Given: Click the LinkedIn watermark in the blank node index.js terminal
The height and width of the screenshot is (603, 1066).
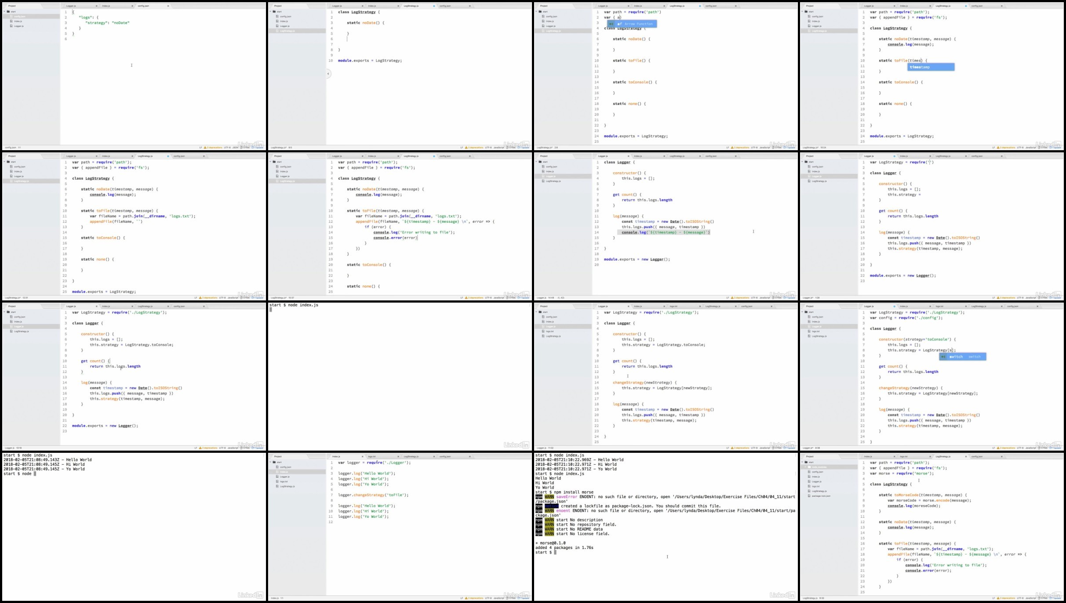Looking at the screenshot, I should pyautogui.click(x=516, y=445).
